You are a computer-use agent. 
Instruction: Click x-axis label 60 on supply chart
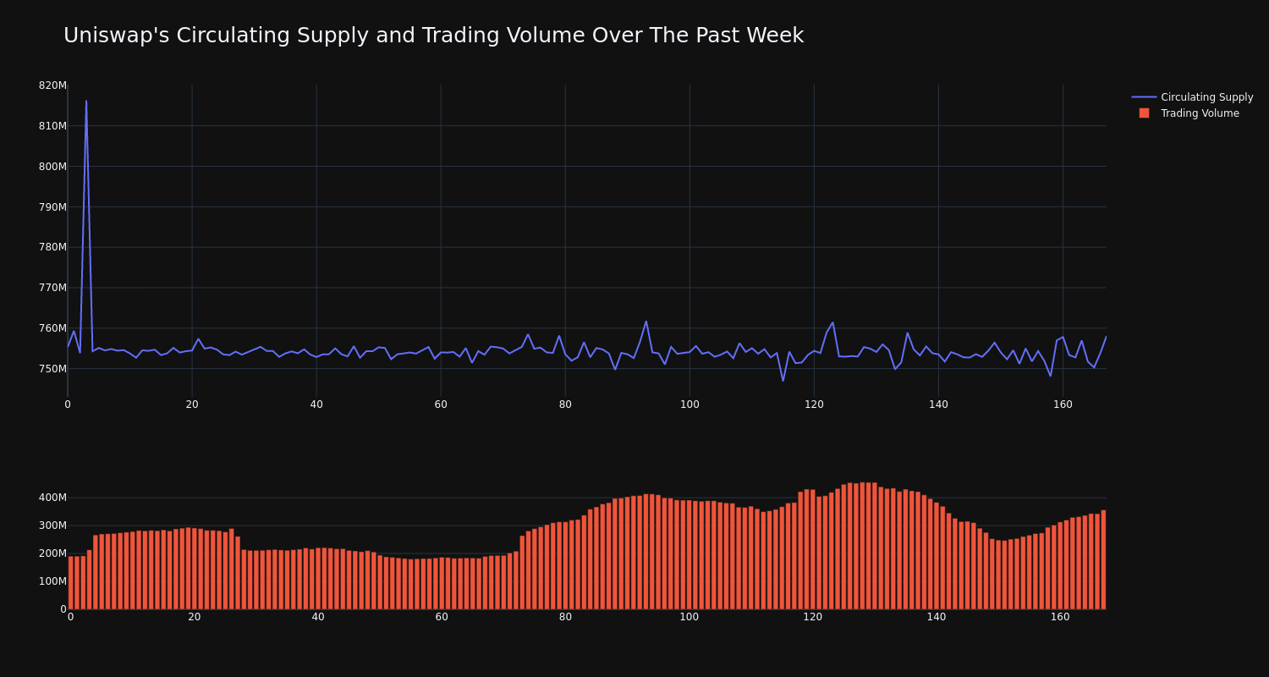(x=441, y=405)
